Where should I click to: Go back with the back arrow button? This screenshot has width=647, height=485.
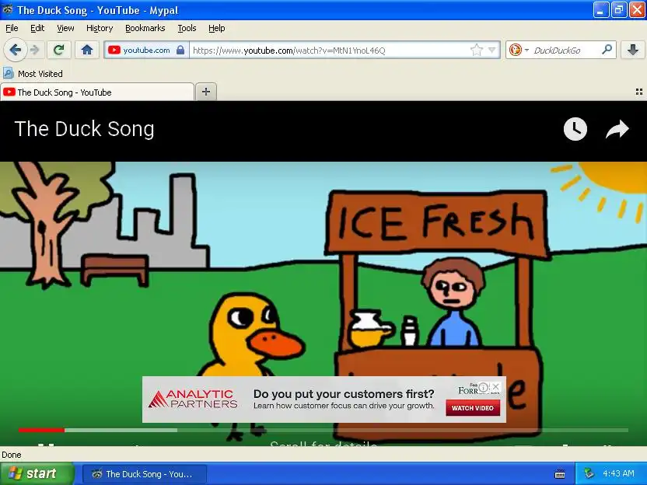[x=16, y=51]
